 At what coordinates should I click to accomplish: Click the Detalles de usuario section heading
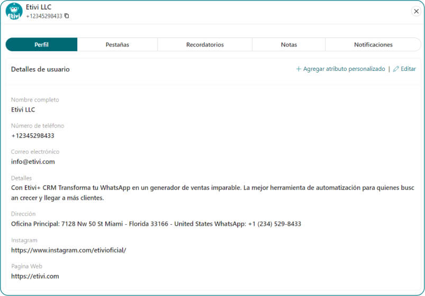point(40,69)
